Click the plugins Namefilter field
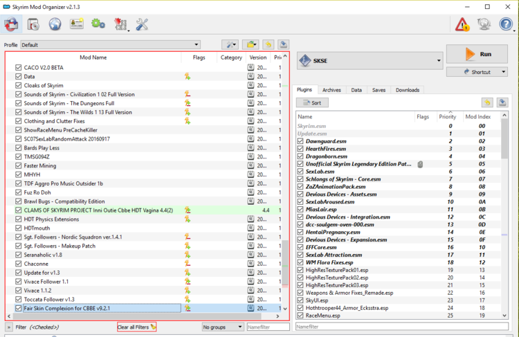519x337 pixels. 402,327
